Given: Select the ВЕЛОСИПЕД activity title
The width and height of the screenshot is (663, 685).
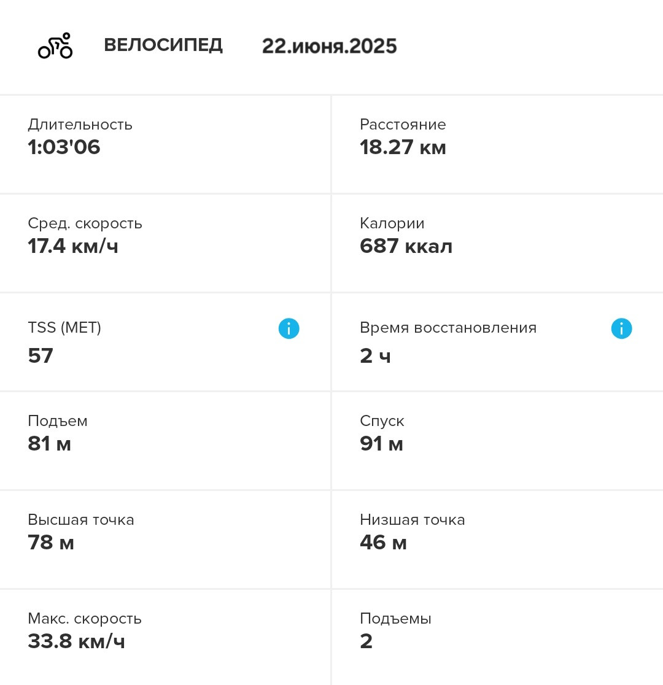Looking at the screenshot, I should (163, 45).
